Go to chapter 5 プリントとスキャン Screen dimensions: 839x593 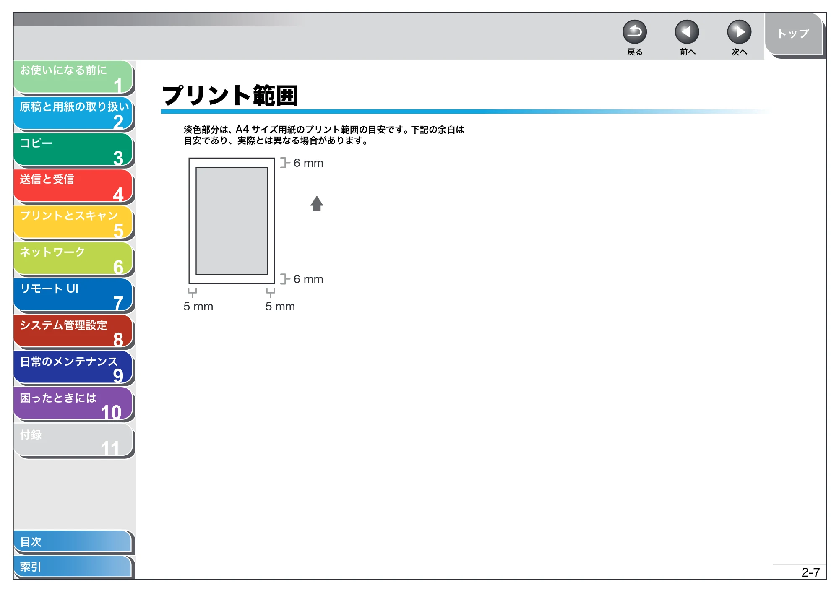[73, 222]
